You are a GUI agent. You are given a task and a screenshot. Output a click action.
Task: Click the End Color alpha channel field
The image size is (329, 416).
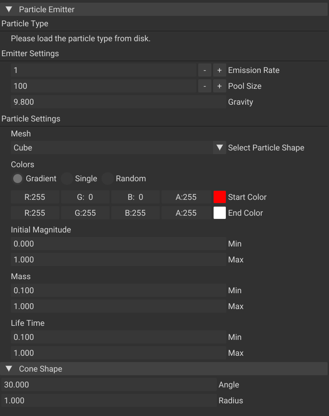[186, 213]
